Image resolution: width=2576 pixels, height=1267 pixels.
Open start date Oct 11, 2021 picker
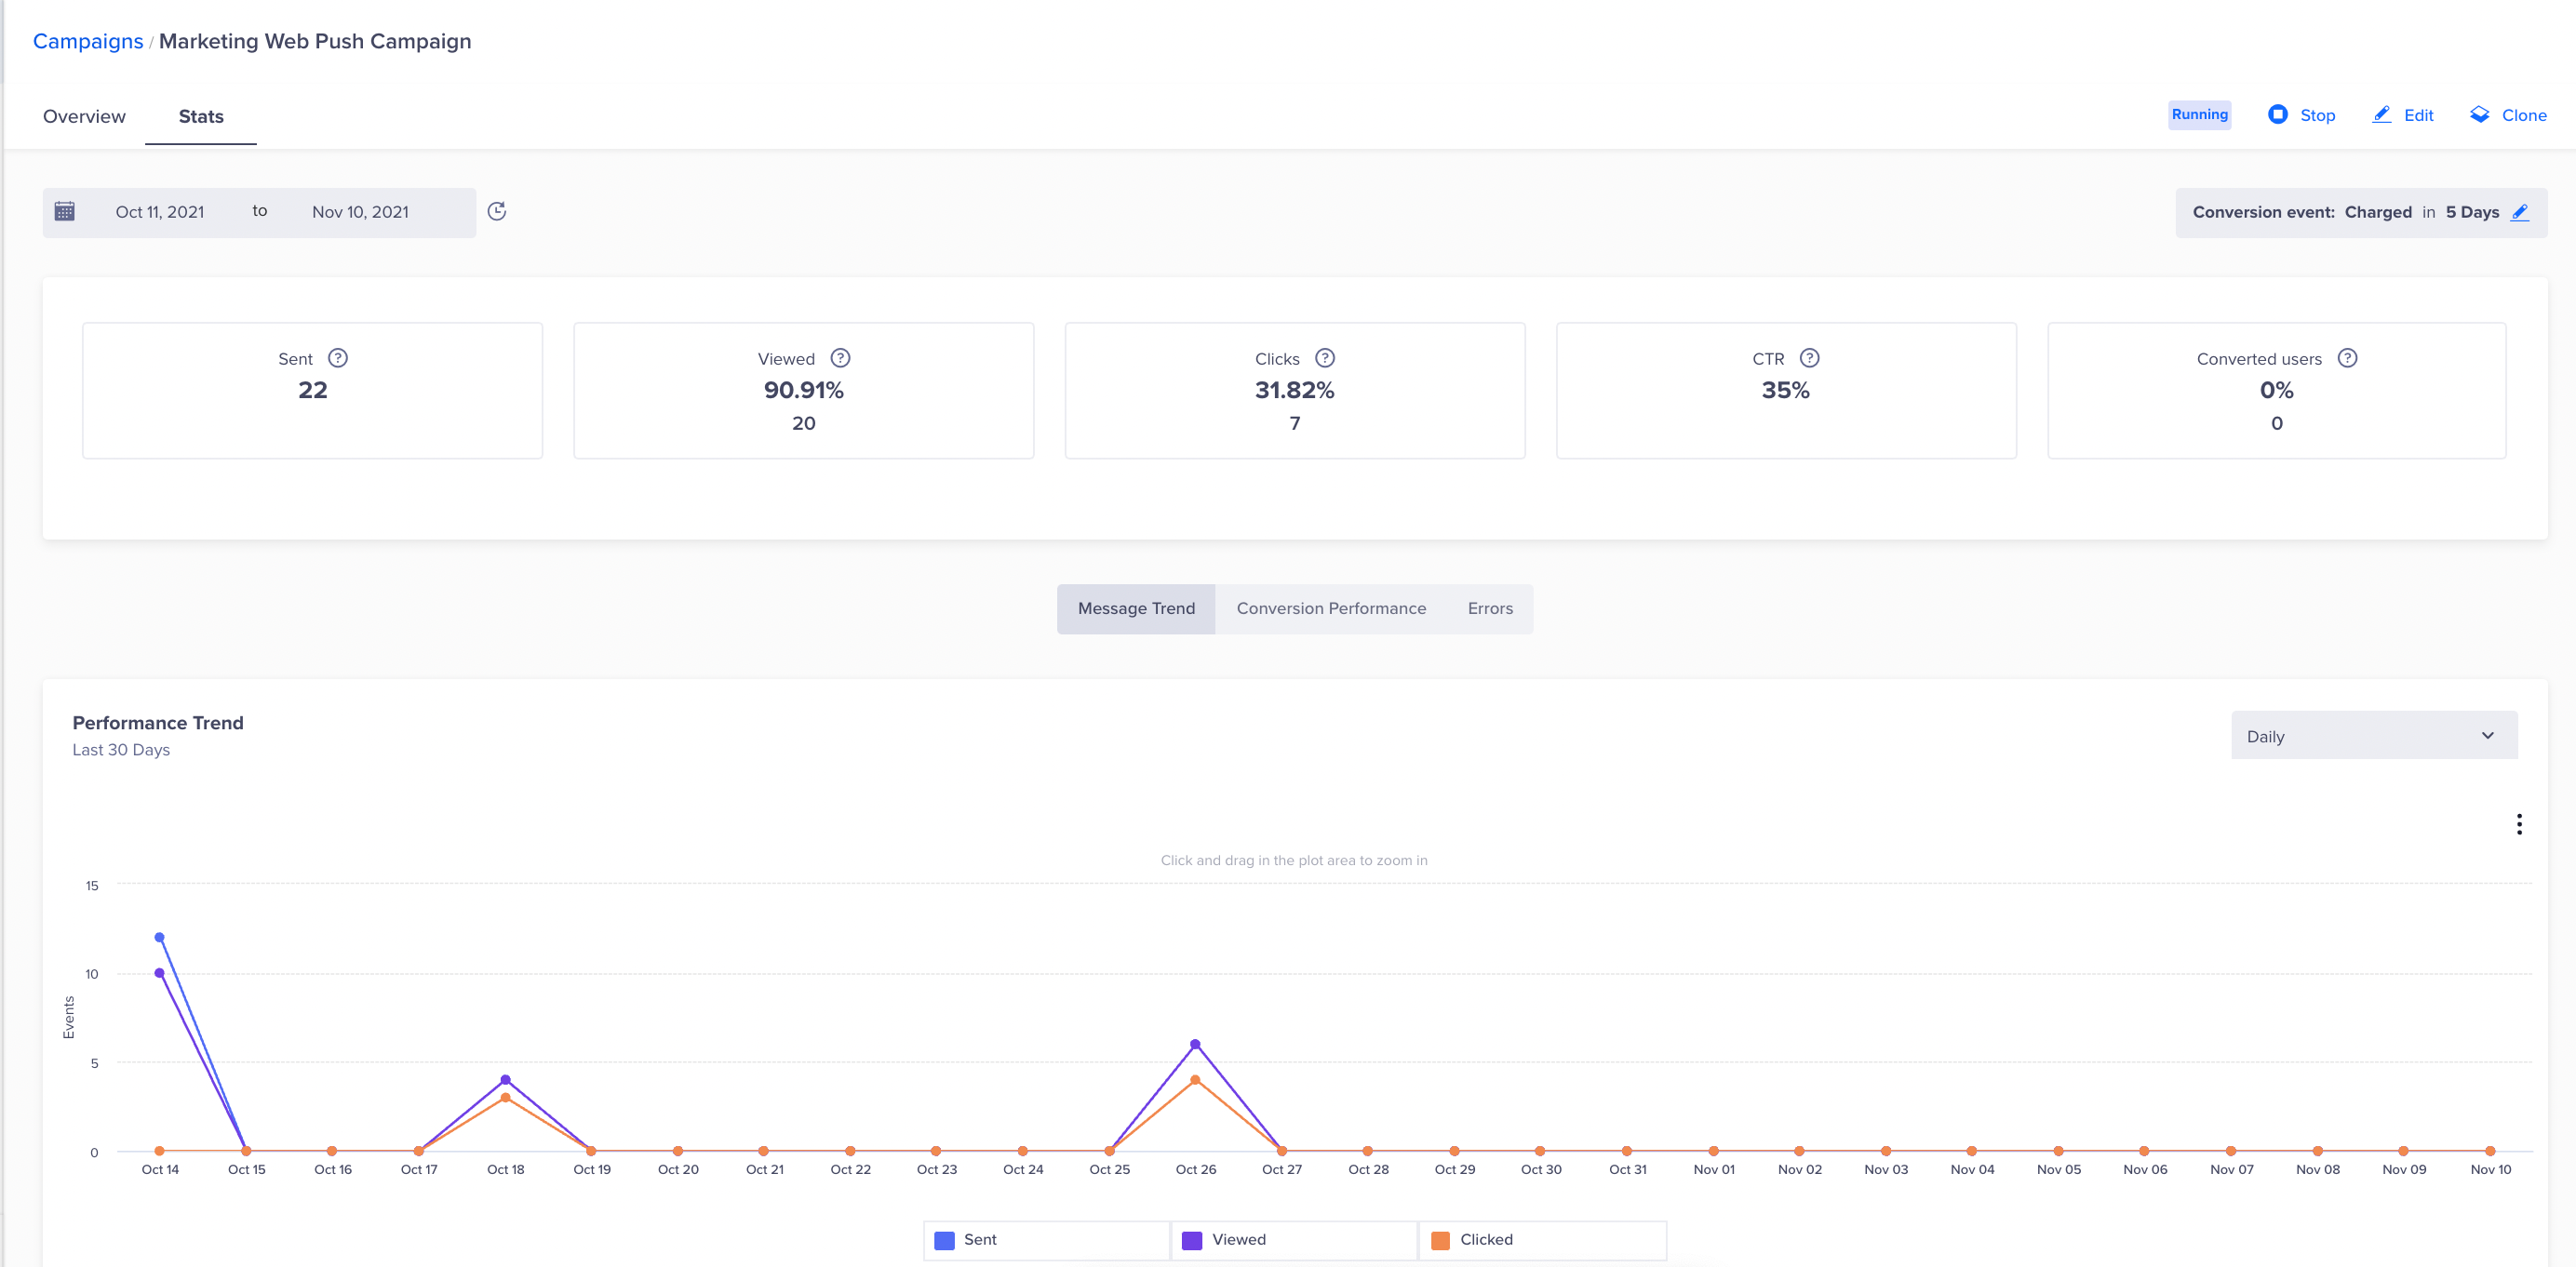[x=160, y=212]
